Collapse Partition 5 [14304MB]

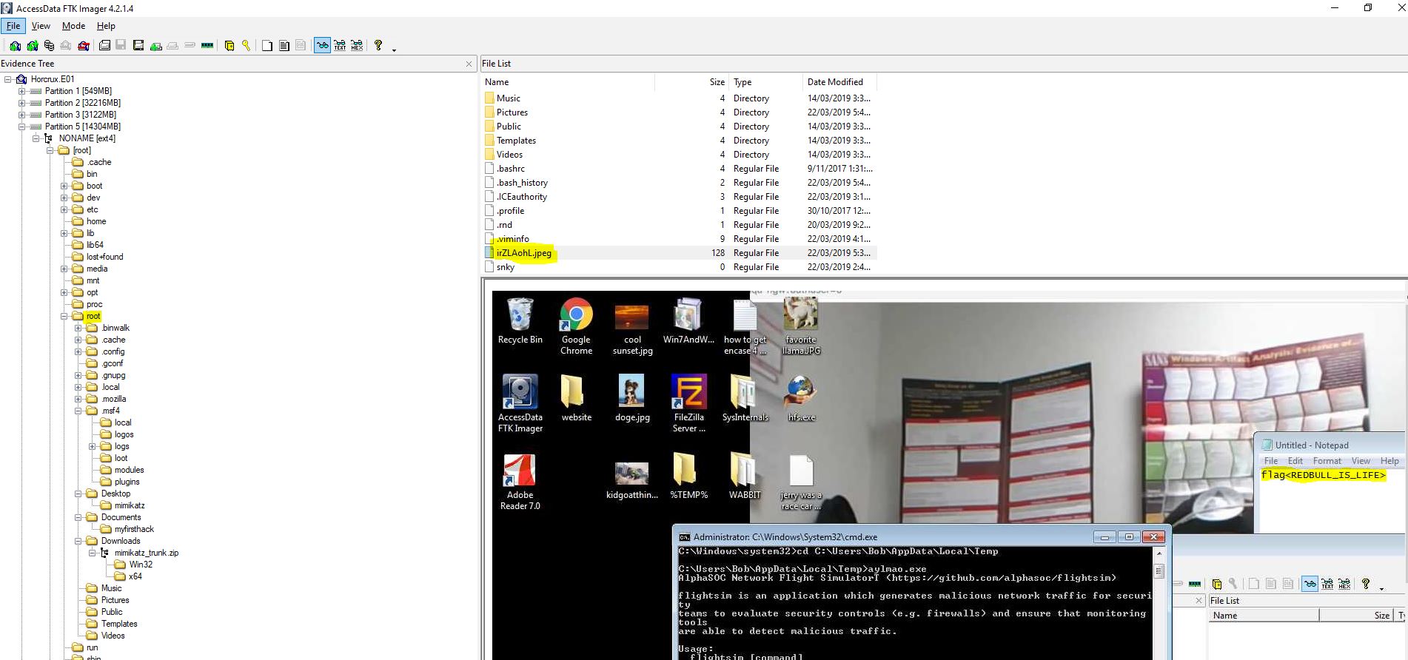click(22, 127)
